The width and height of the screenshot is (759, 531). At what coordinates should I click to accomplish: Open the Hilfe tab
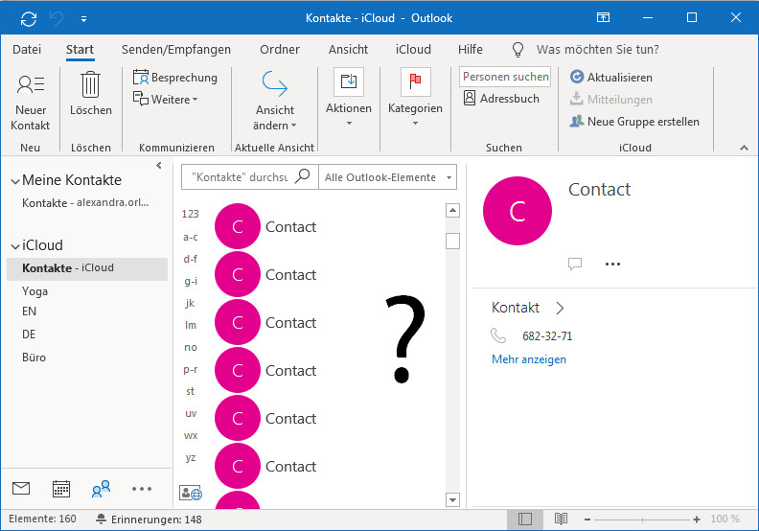471,50
